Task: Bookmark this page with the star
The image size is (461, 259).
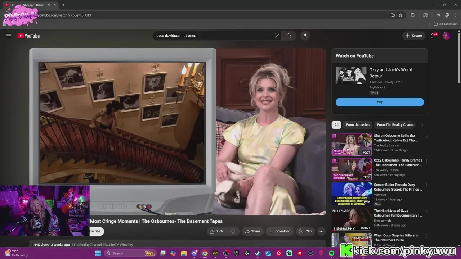Action: click(400, 15)
